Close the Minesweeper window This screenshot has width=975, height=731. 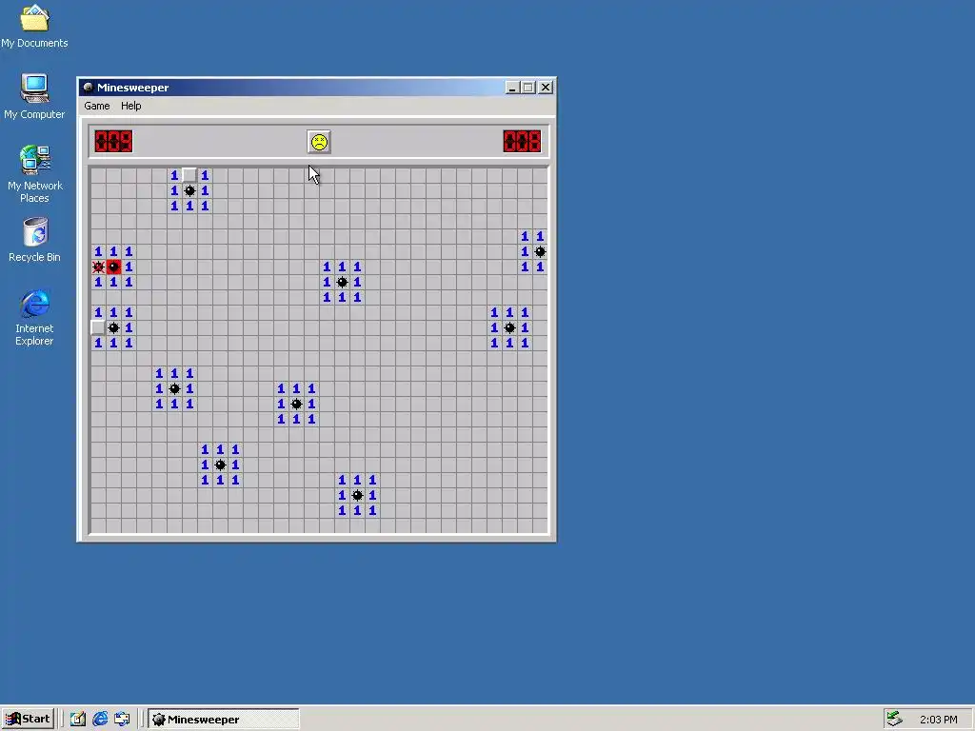click(546, 88)
